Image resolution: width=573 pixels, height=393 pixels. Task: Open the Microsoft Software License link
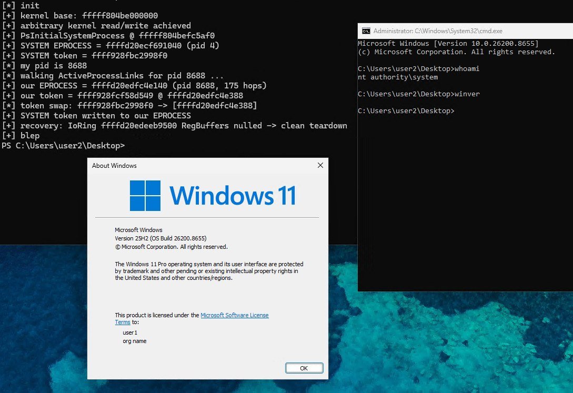[234, 315]
